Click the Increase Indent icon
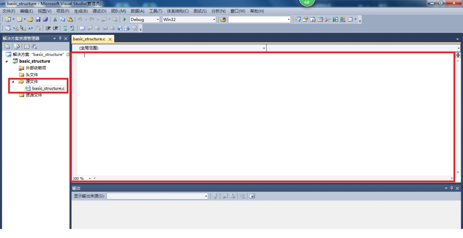 [x=55, y=28]
